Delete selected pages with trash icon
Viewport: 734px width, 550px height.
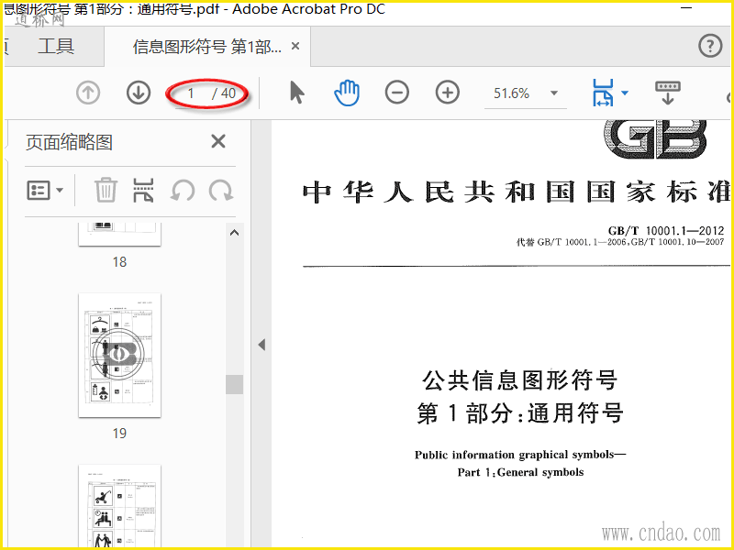[x=106, y=190]
